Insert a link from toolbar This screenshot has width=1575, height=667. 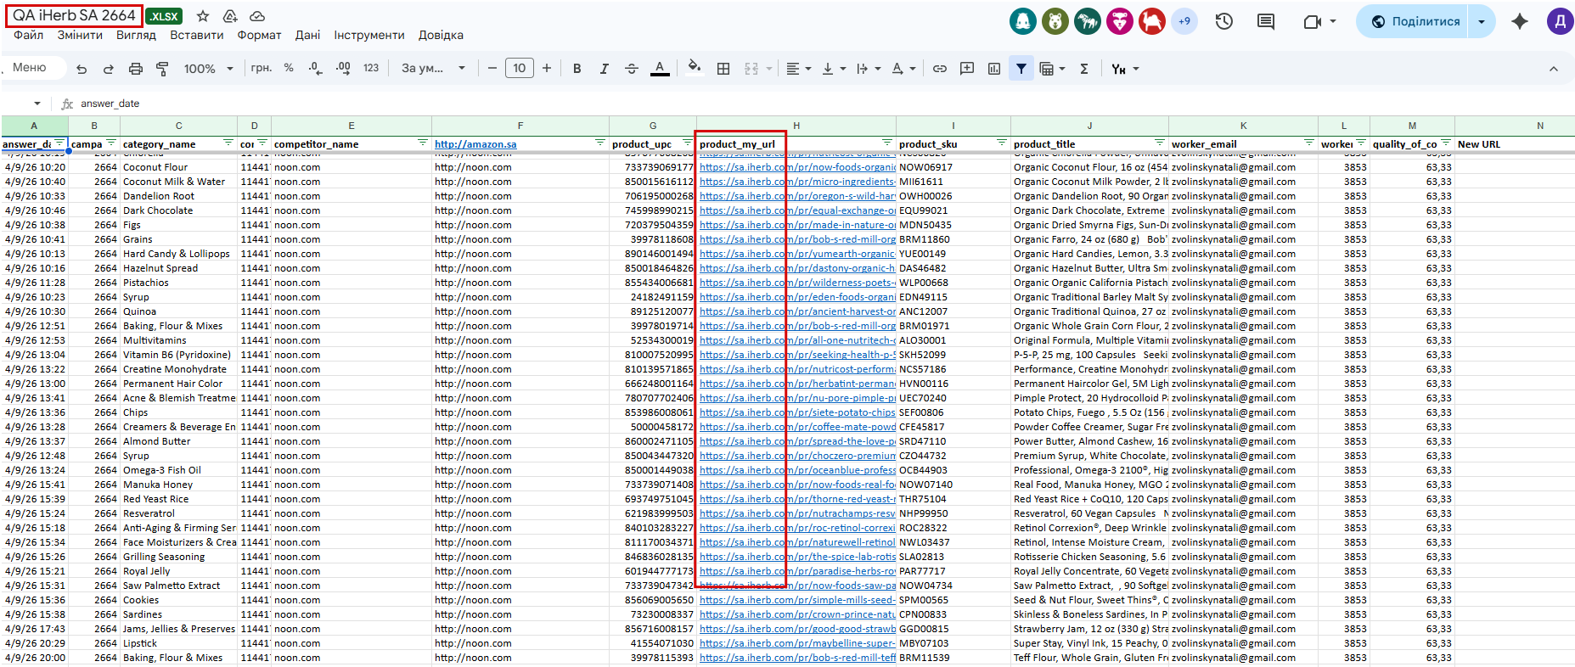tap(940, 69)
